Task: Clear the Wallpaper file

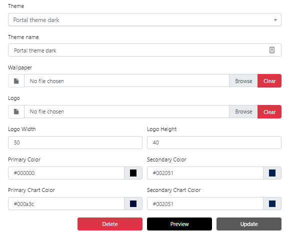Action: tap(269, 81)
